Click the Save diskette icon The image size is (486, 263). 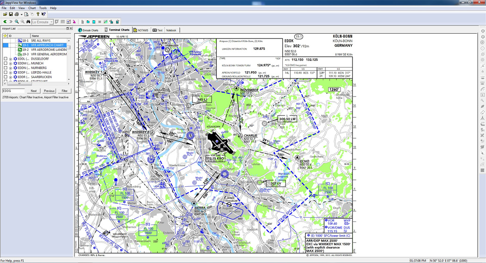(11, 14)
